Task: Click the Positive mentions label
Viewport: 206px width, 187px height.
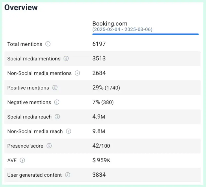Action: (28, 88)
